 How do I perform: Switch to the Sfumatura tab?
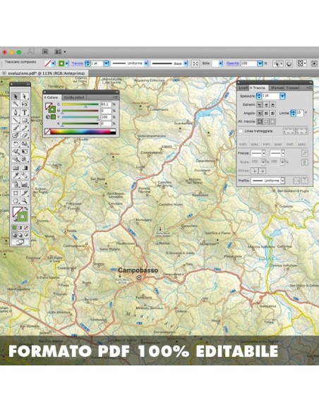[277, 87]
